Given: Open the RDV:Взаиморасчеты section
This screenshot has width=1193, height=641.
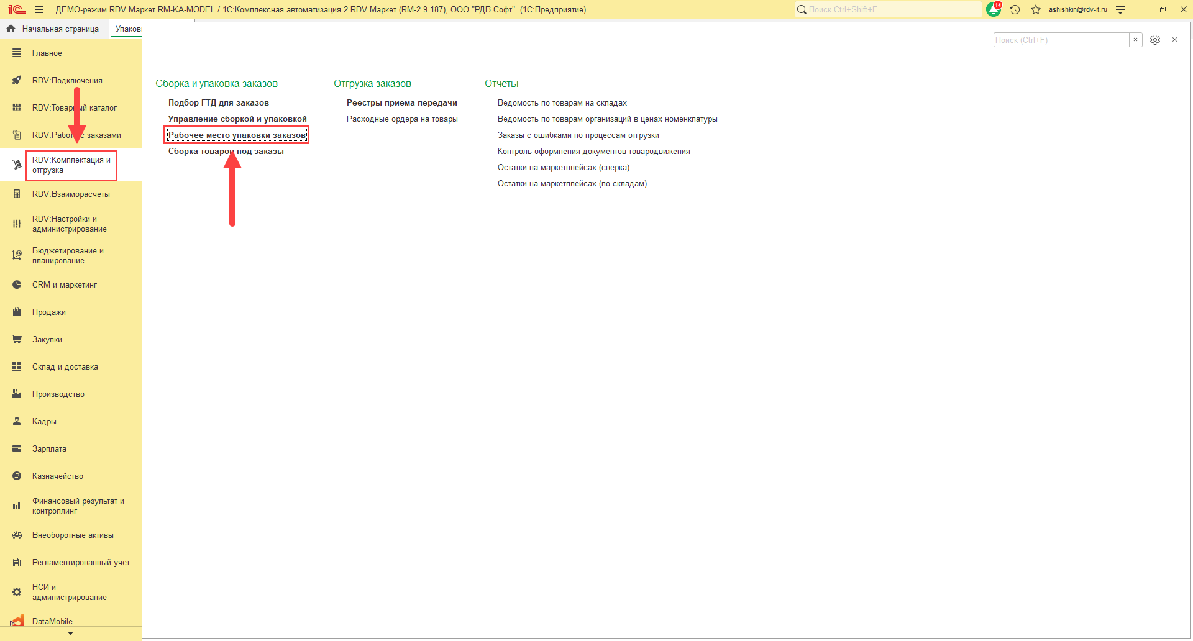Looking at the screenshot, I should [x=71, y=194].
